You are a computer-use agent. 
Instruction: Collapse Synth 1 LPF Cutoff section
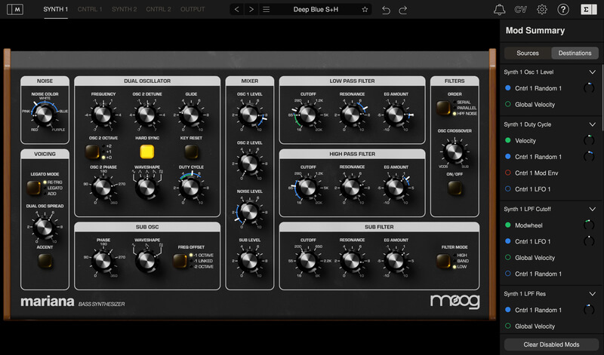click(592, 209)
